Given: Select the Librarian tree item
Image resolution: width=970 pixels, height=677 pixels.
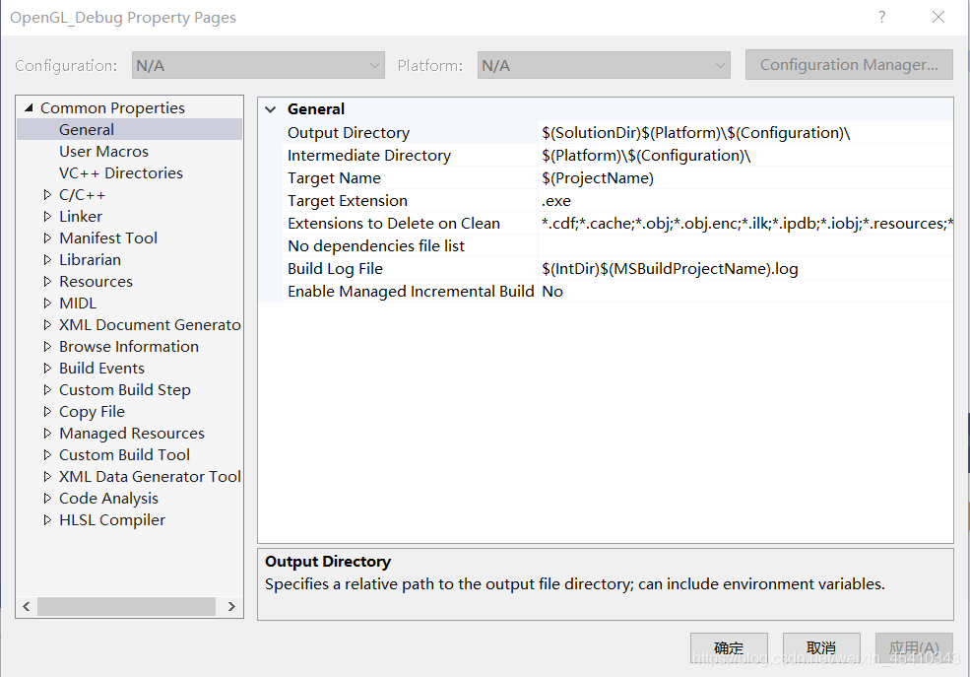Looking at the screenshot, I should click(x=90, y=259).
